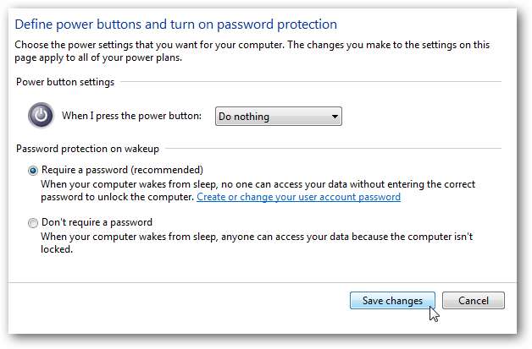Image resolution: width=532 pixels, height=349 pixels.
Task: Click the Power button settings section label
Action: tap(65, 82)
